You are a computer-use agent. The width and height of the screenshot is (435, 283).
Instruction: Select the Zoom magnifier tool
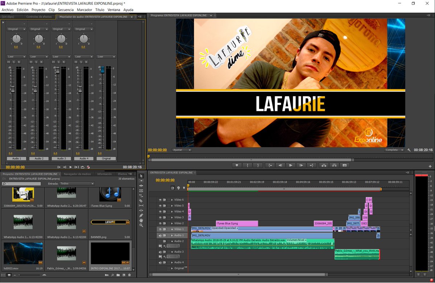pyautogui.click(x=141, y=225)
